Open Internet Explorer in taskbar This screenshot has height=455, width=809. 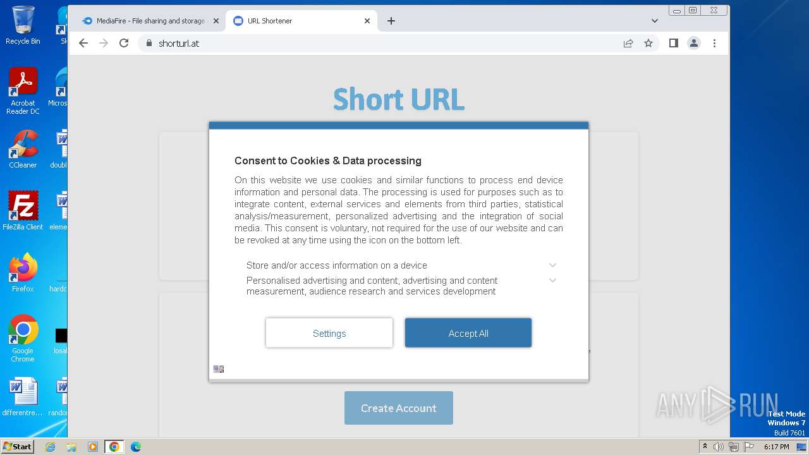click(50, 447)
